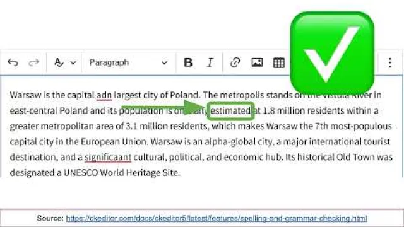This screenshot has width=404, height=227.
Task: Click the redo arrow icon
Action: [33, 62]
